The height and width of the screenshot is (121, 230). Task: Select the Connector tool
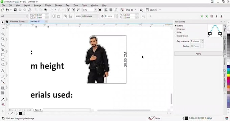pos(3,82)
